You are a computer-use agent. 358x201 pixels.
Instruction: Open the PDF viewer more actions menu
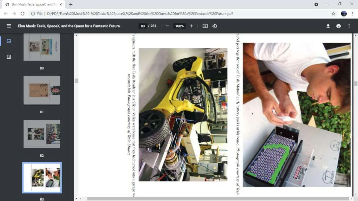tap(349, 26)
